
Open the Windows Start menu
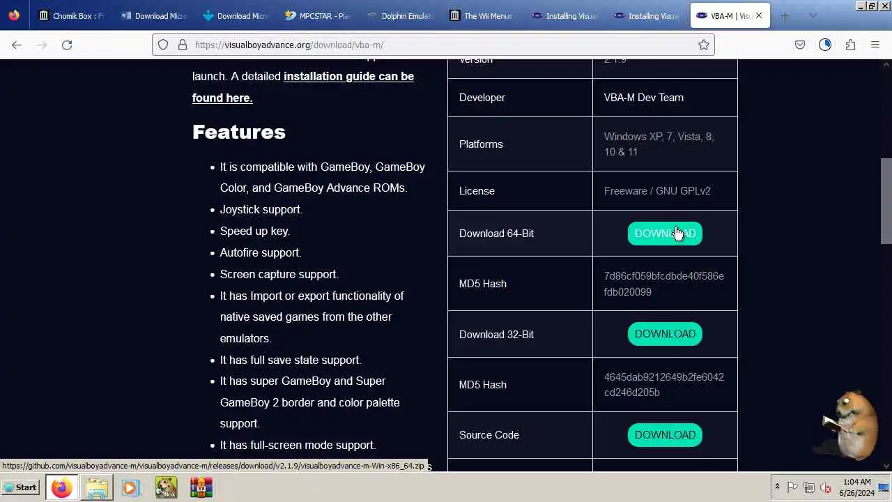tap(20, 487)
